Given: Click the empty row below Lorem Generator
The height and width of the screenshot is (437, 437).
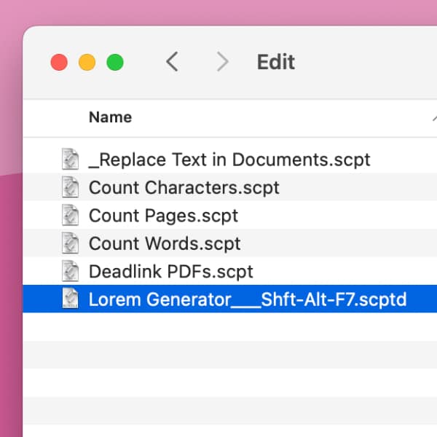Looking at the screenshot, I should coord(229,327).
